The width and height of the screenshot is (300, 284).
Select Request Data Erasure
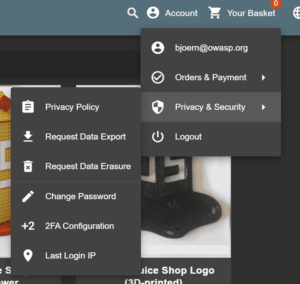click(76, 166)
